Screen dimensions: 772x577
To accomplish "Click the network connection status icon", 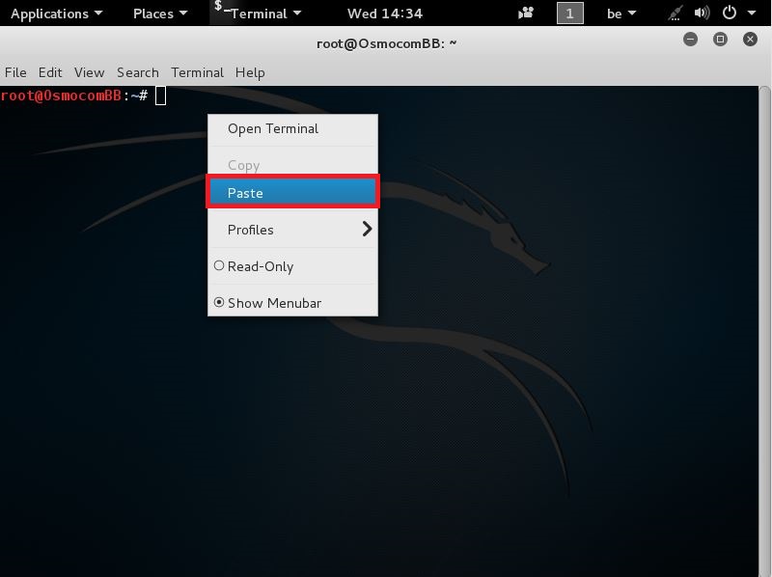I will pos(675,14).
